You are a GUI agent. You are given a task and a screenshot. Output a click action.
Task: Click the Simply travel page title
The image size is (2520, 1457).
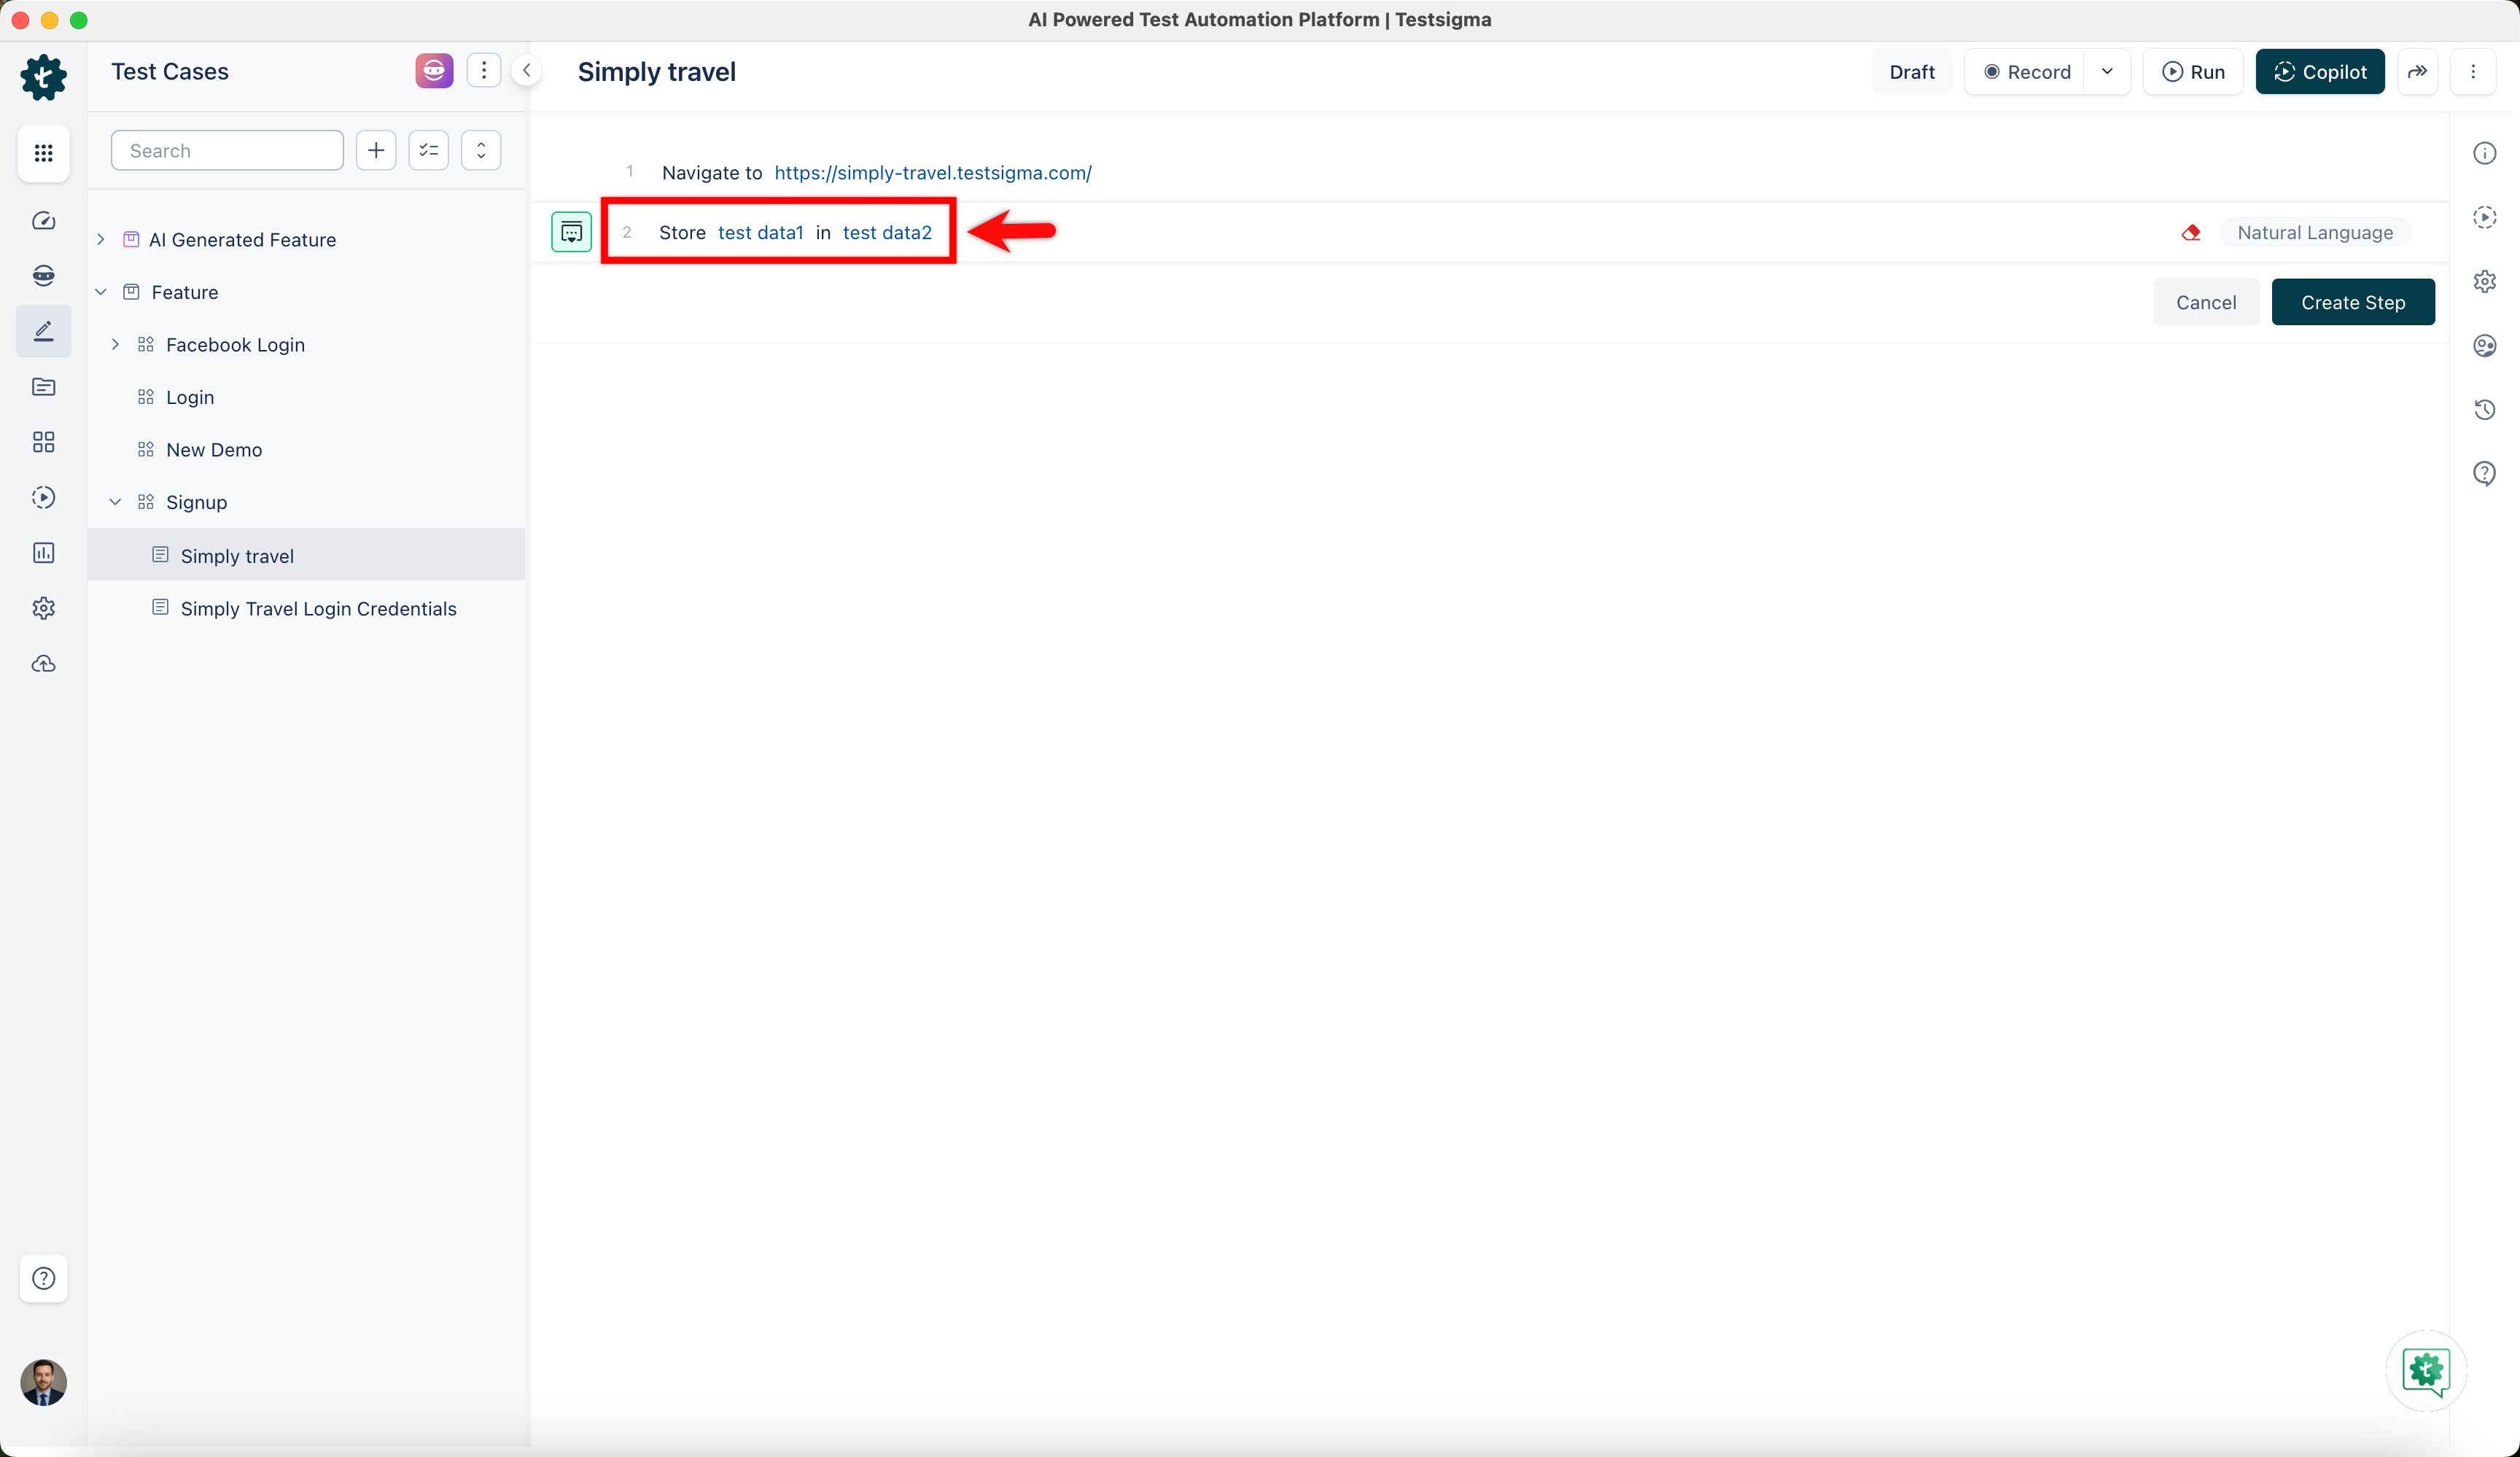click(x=657, y=72)
